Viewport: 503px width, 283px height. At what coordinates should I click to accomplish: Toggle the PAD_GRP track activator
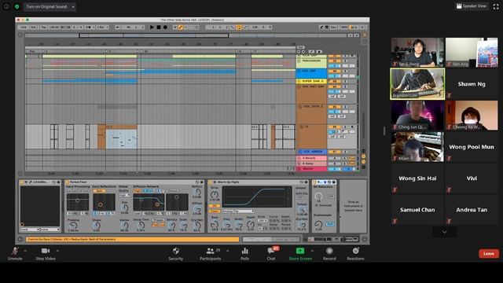tap(334, 72)
